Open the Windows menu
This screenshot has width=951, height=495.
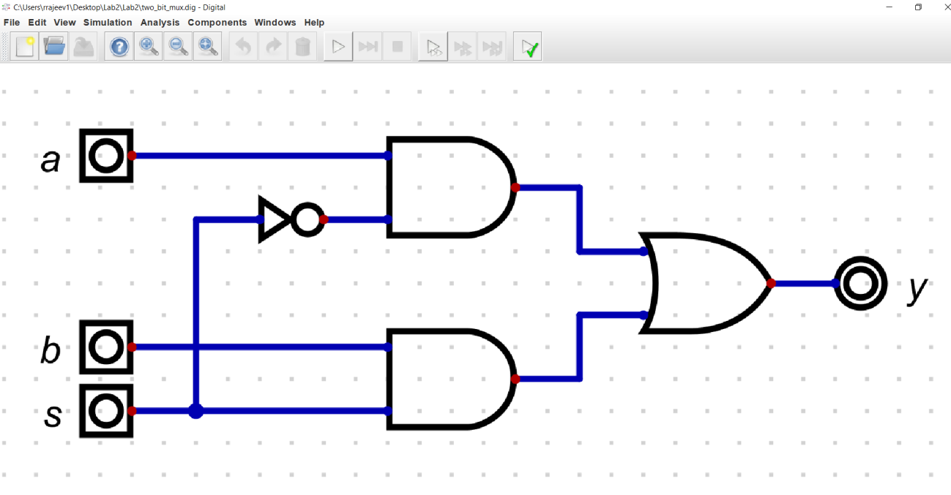coord(275,23)
